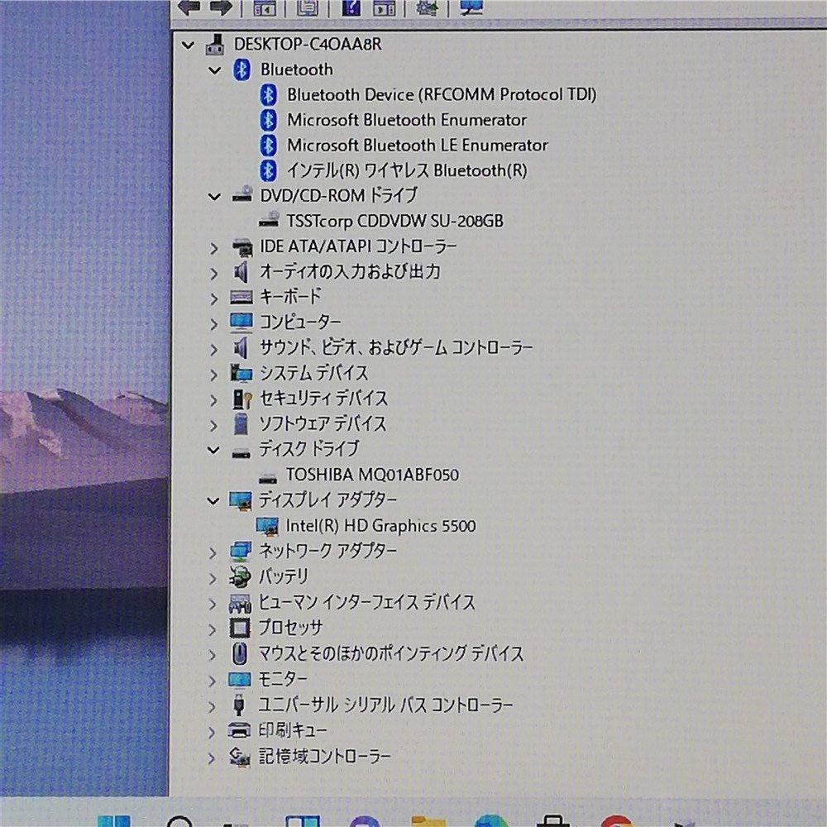Select TOSHIBA MQ01ABF050 disk drive
The image size is (827, 827).
pos(372,475)
